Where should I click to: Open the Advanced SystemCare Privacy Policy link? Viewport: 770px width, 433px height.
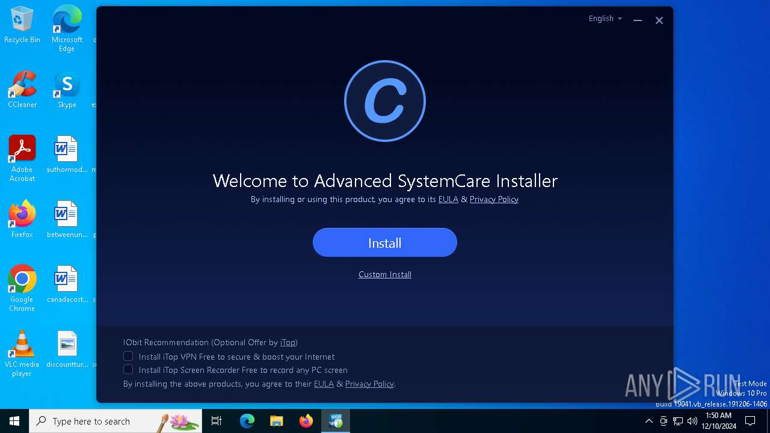click(494, 199)
